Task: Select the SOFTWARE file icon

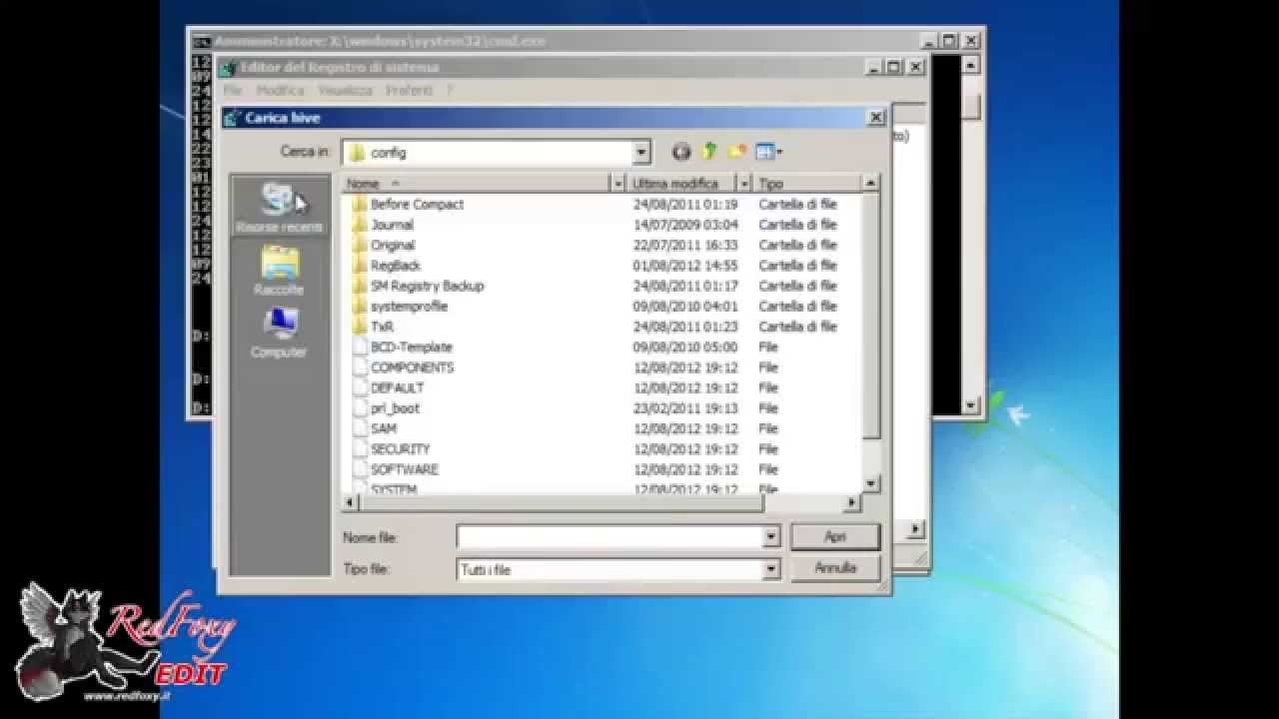Action: click(x=361, y=469)
